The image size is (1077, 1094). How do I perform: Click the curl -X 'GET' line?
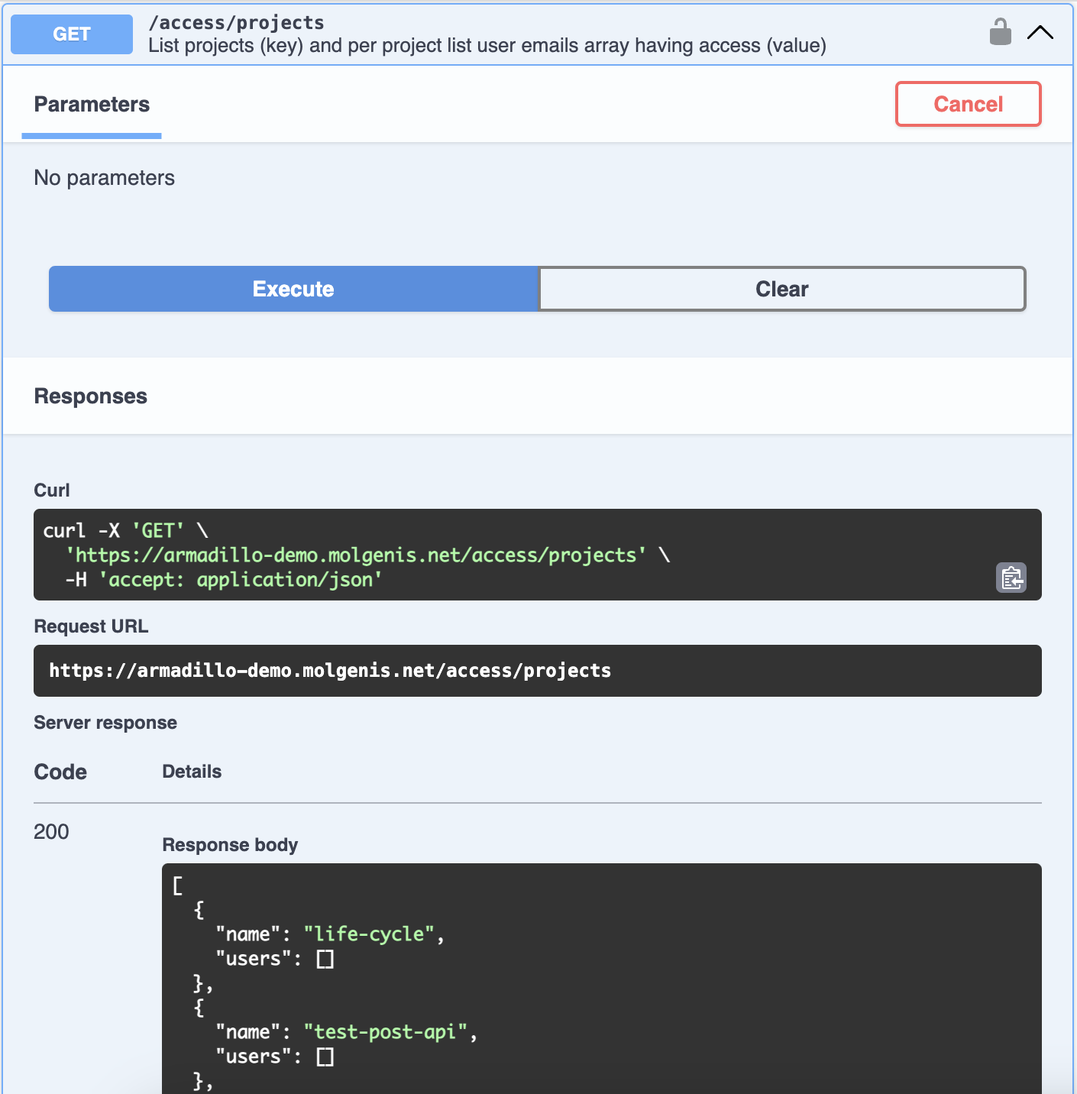(126, 530)
